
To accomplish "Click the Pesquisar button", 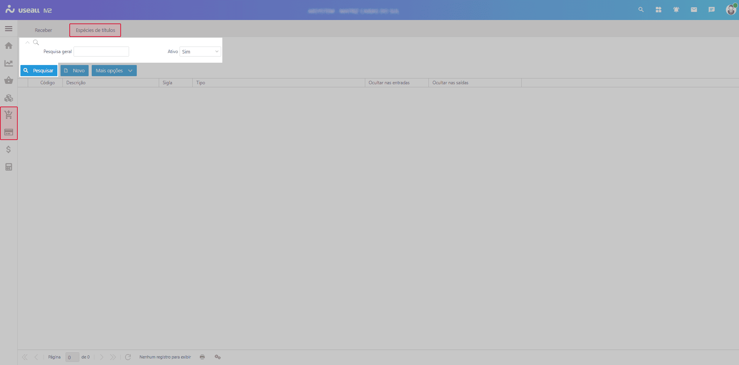I will point(39,71).
